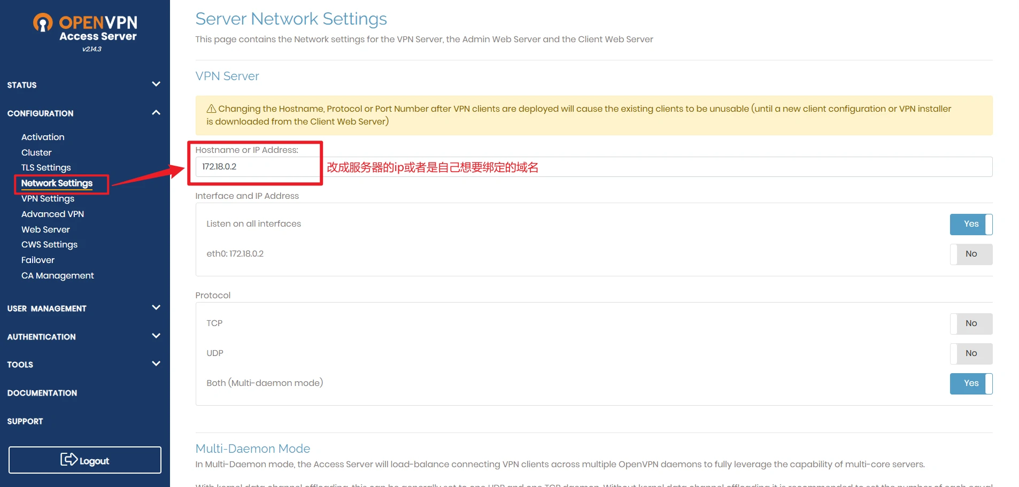Open Web Server settings

point(45,230)
